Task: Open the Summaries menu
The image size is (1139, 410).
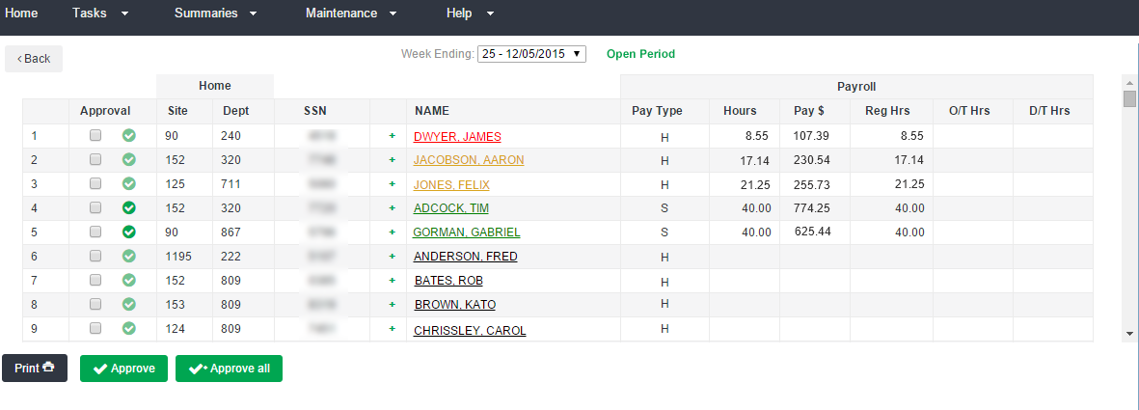Action: tap(216, 14)
